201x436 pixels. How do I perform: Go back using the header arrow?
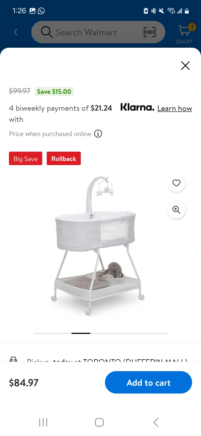[16, 32]
